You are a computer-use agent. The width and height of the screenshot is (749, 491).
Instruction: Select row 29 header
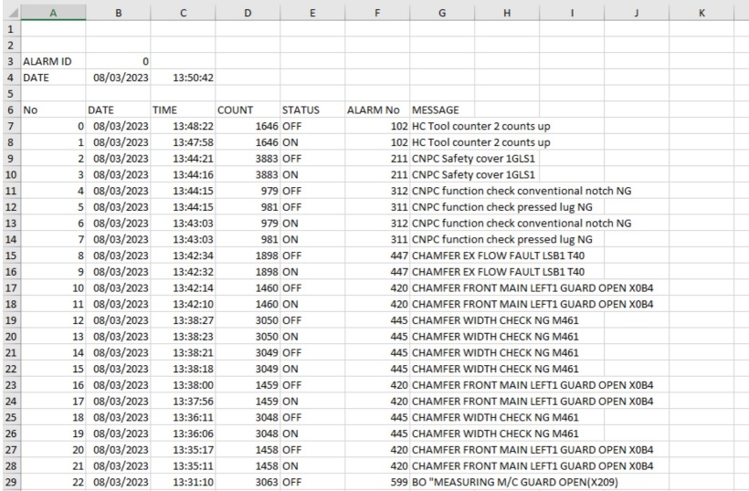[x=9, y=481]
